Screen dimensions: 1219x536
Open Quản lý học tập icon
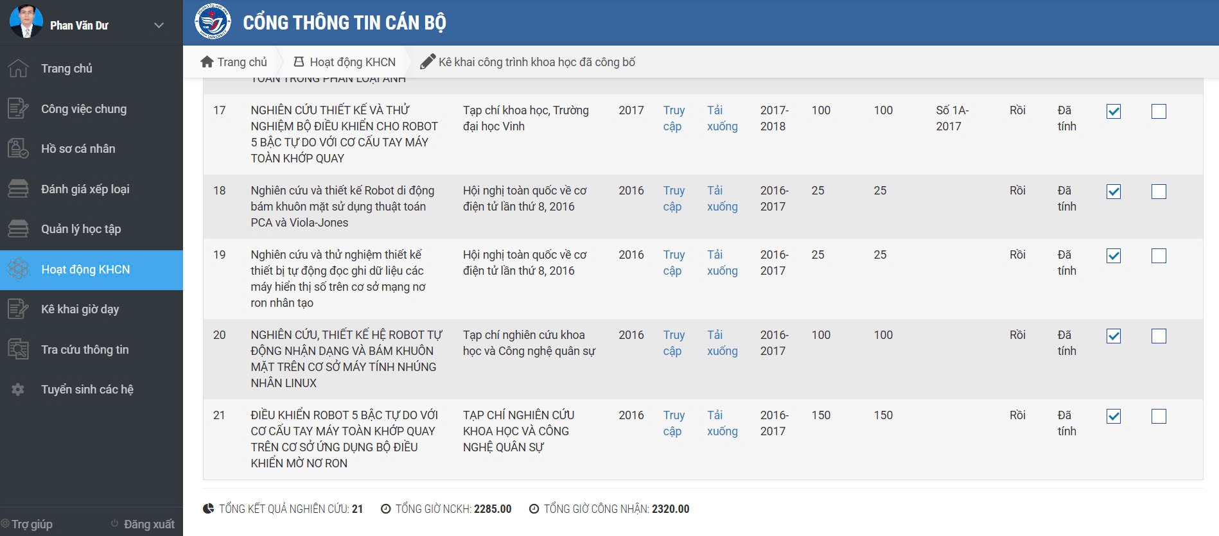click(18, 229)
